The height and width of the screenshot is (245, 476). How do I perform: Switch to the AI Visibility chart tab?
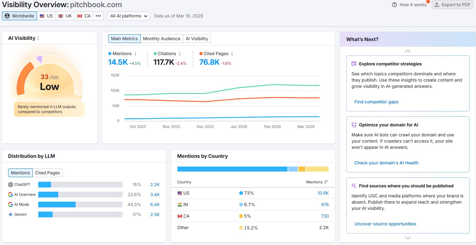197,39
